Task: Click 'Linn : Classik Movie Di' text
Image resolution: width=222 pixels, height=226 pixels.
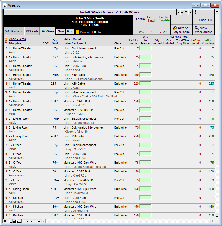Action: coord(79,123)
